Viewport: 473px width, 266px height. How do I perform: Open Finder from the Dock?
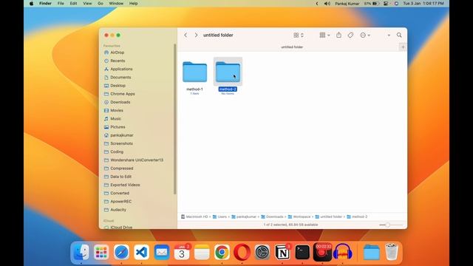pos(81,252)
